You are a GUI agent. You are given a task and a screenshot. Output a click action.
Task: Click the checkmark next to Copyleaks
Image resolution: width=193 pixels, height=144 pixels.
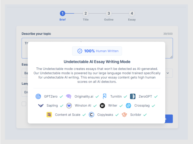click(117, 115)
